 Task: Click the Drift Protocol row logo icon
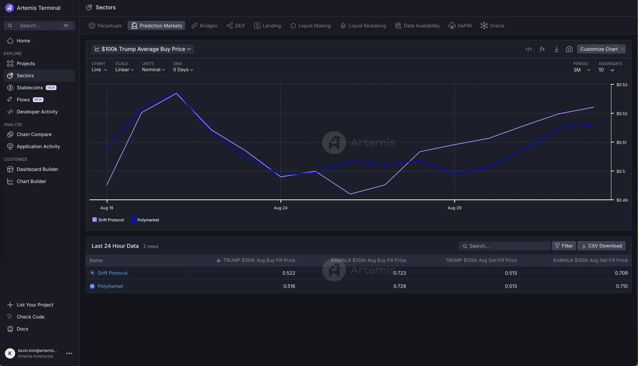[92, 273]
